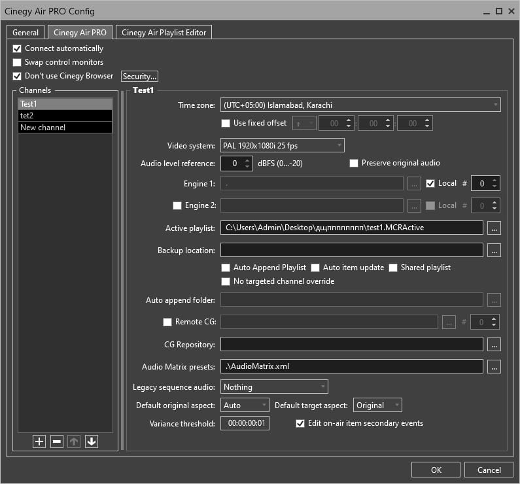The height and width of the screenshot is (484, 520).
Task: Click Audio Matrix presets field
Action: click(352, 366)
